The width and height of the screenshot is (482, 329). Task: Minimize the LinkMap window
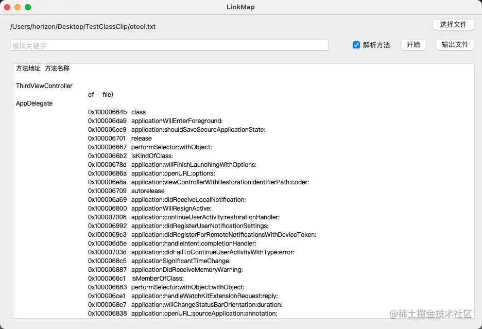[x=18, y=7]
